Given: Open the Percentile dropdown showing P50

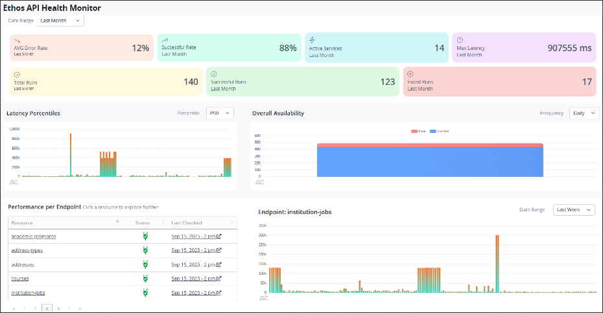Looking at the screenshot, I should coord(220,113).
